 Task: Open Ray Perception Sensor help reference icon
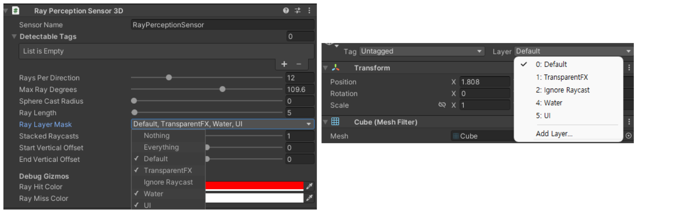(286, 10)
